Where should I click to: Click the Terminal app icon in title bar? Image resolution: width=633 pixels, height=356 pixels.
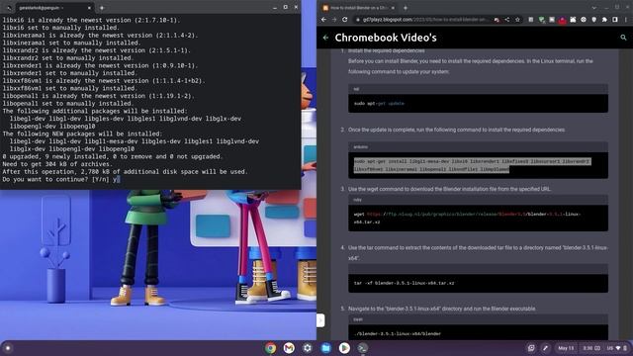coord(8,8)
